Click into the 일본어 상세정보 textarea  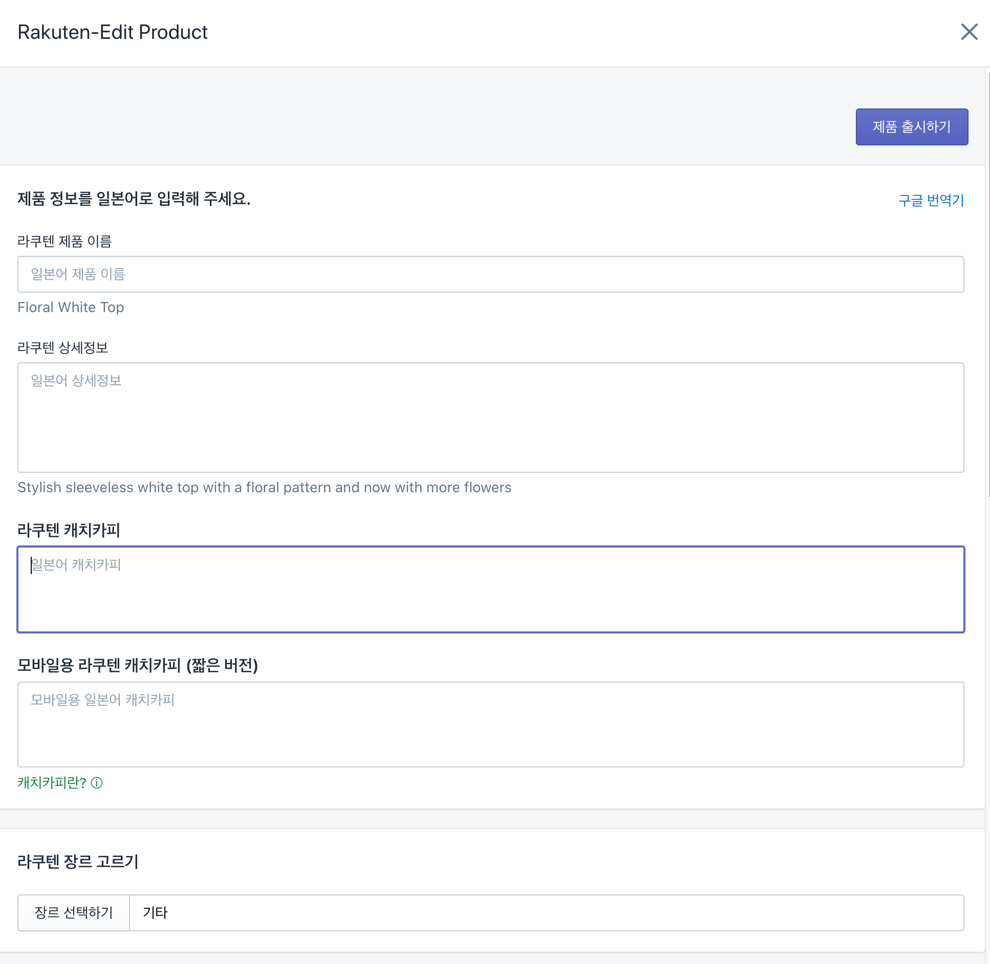490,418
